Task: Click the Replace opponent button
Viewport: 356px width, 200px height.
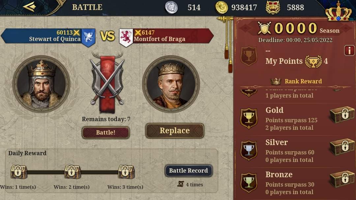Action: tap(175, 131)
